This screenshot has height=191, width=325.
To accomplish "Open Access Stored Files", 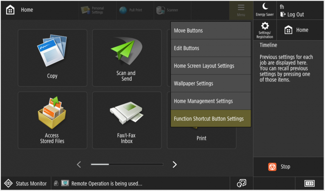I will (52, 120).
